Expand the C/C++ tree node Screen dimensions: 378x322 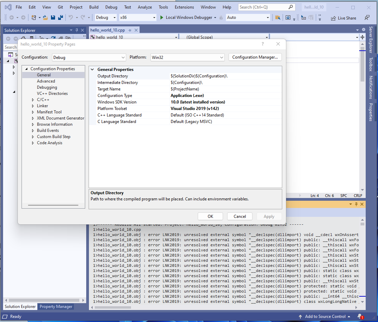[33, 100]
